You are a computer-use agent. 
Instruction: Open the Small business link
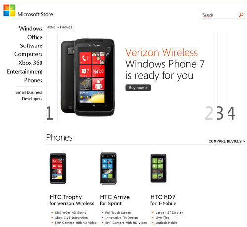point(29,92)
